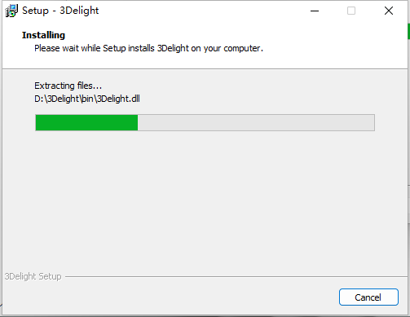
Task: Click the green strip behind the window's right edge
Action: click(408, 31)
